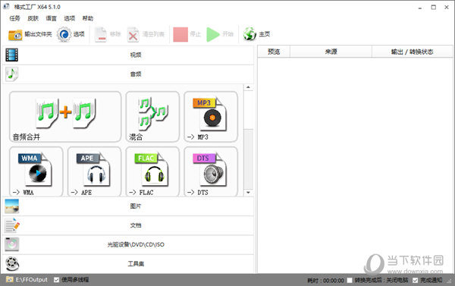This screenshot has height=286, width=455.
Task: Open the 选项 menu in menu bar
Action: [70, 18]
